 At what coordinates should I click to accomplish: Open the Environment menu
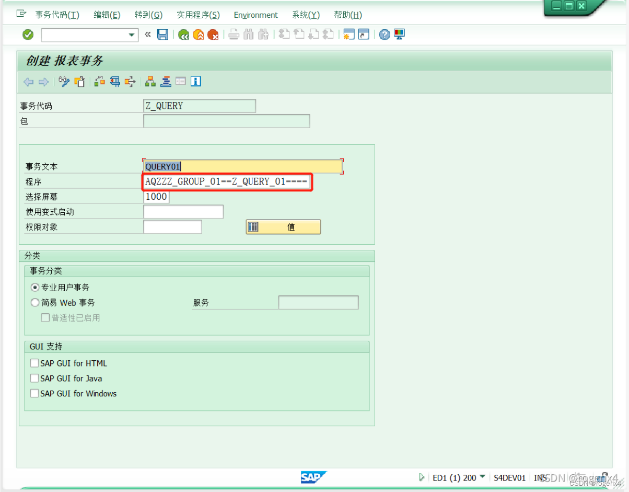255,15
